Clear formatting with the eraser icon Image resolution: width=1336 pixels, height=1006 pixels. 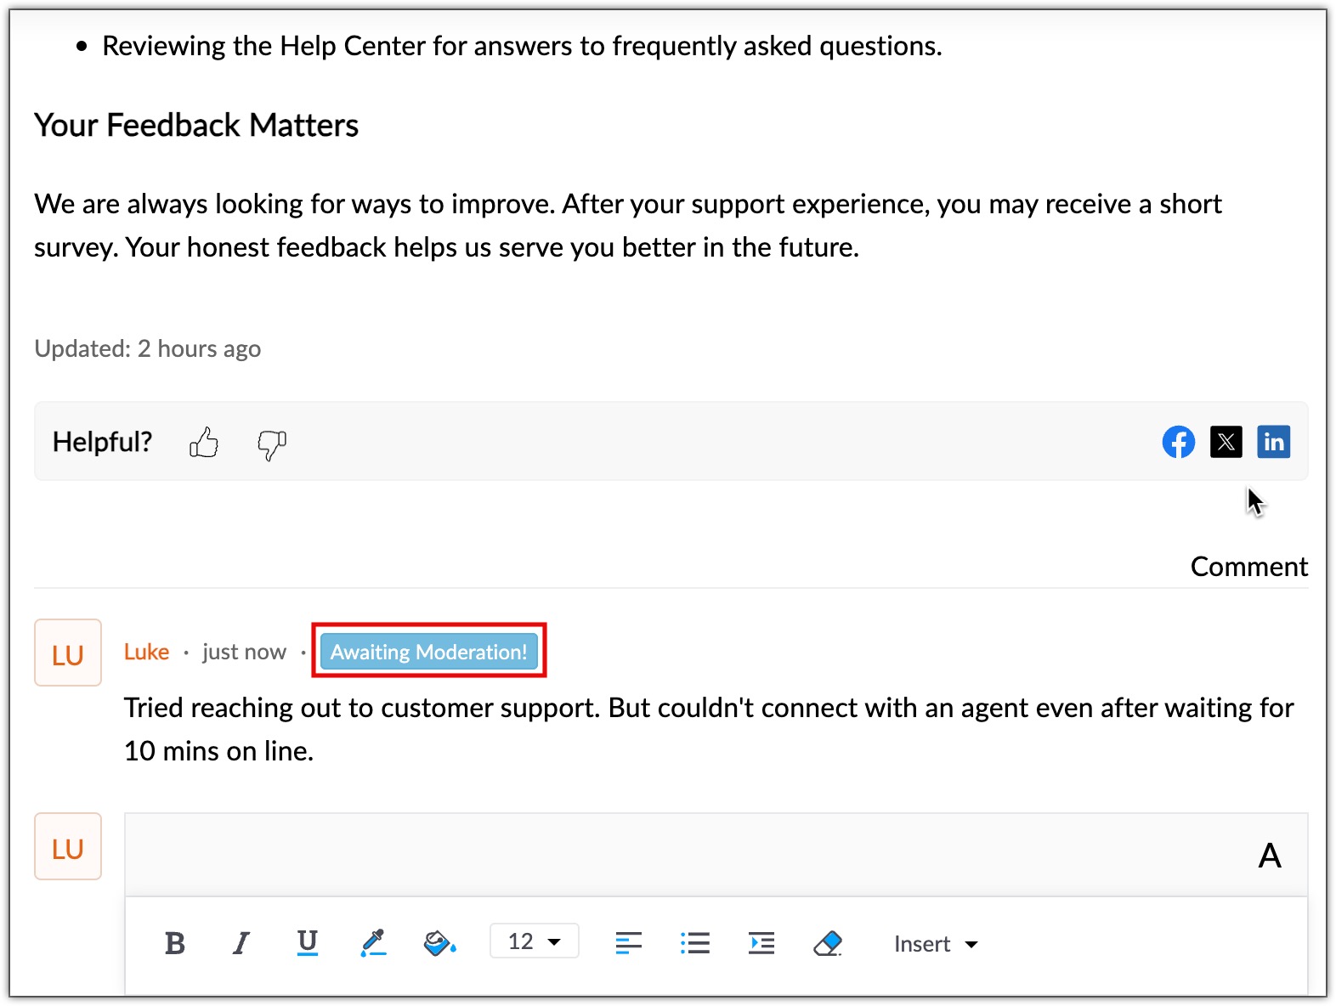point(827,943)
